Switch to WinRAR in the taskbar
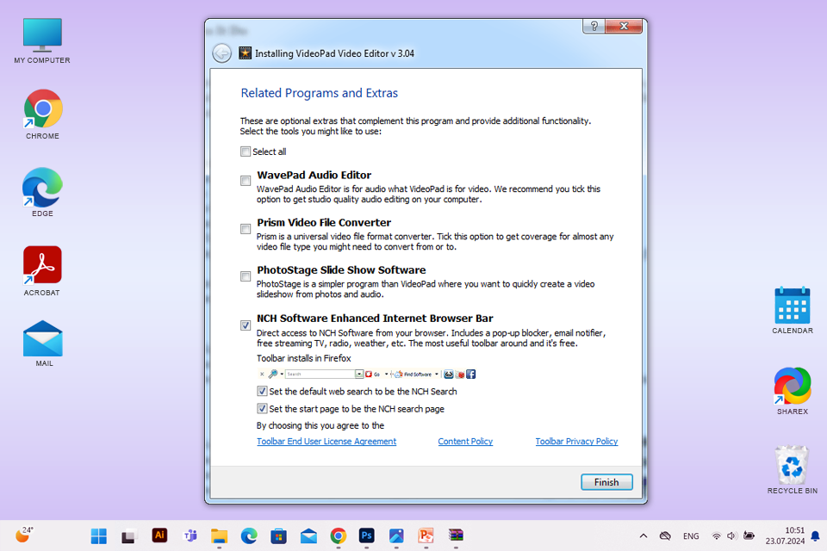Image resolution: width=827 pixels, height=551 pixels. point(456,536)
